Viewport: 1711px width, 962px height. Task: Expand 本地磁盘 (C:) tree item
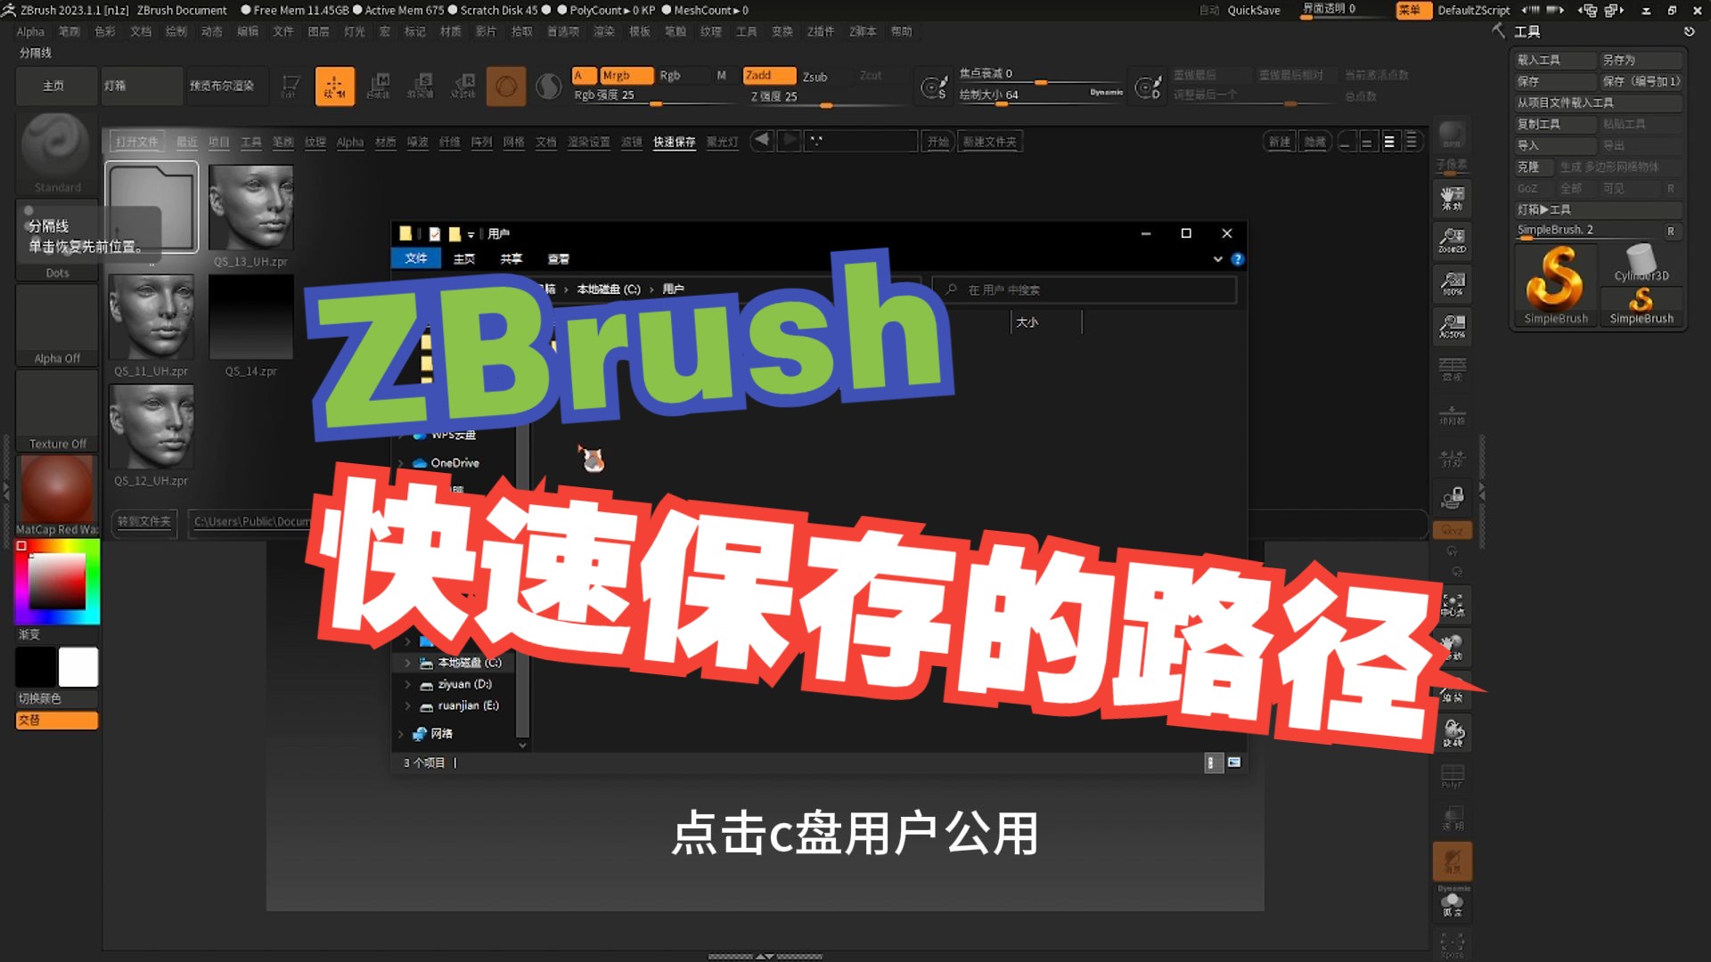pos(408,662)
